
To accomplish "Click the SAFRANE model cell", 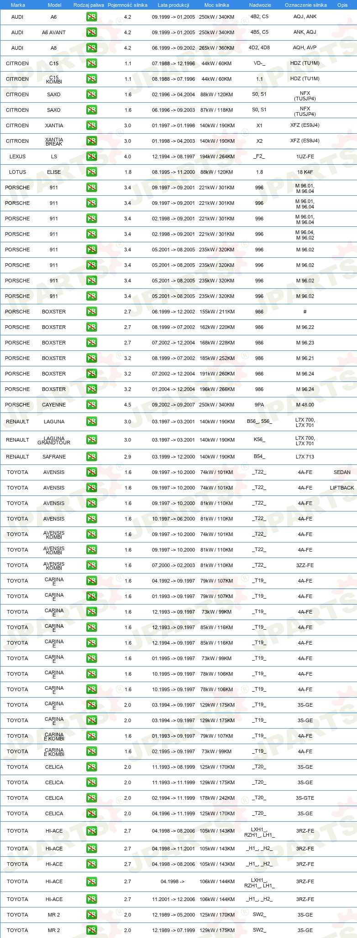I will [54, 457].
